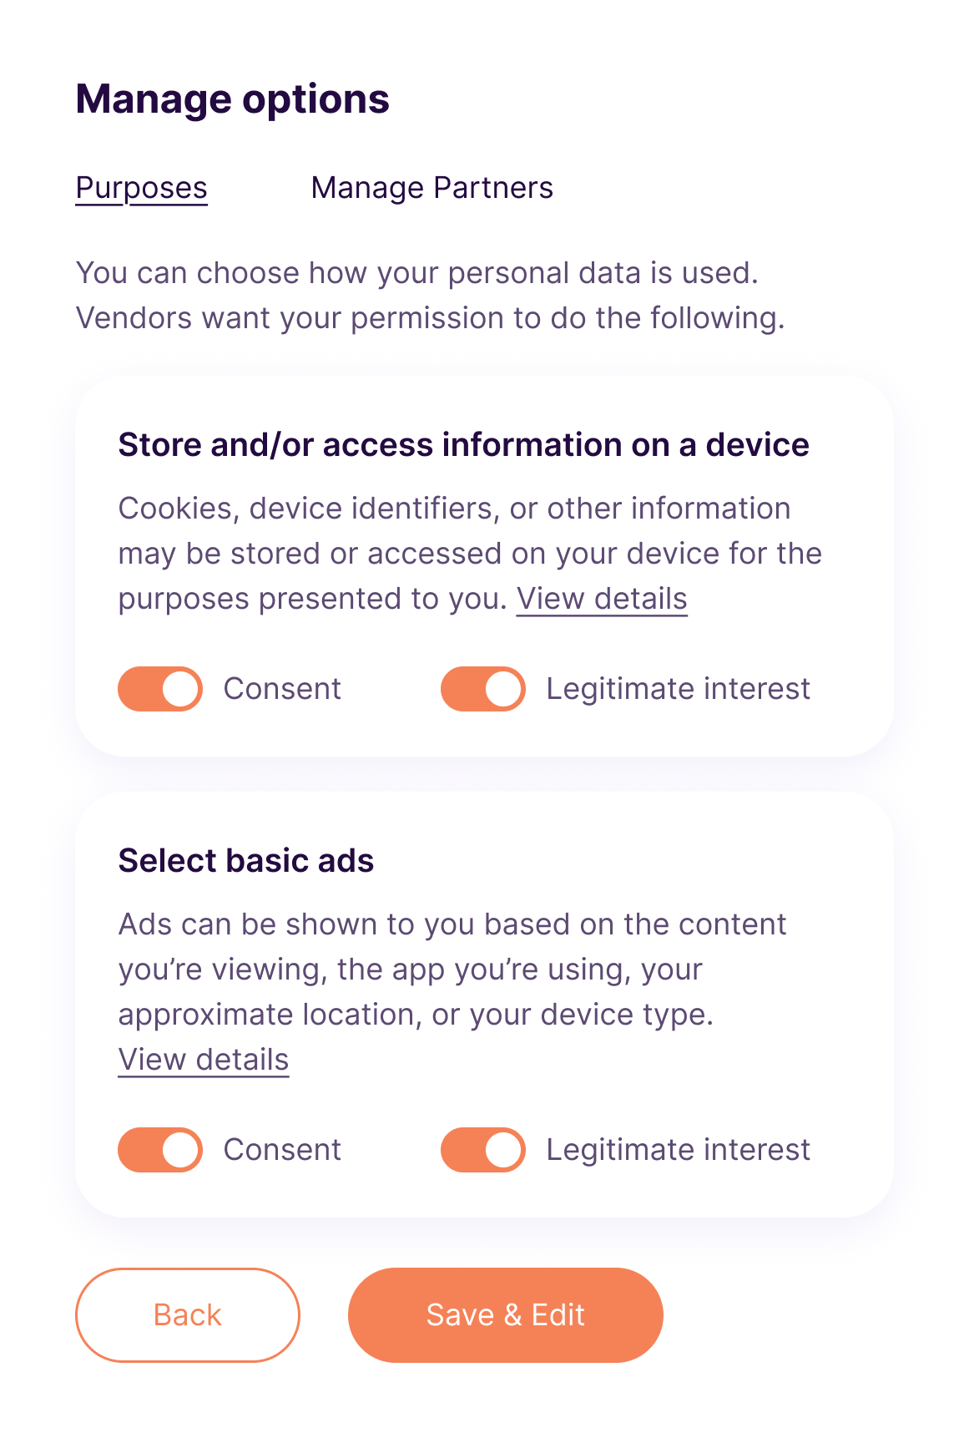The image size is (969, 1438).
Task: Click the Save & Edit button
Action: tap(505, 1315)
